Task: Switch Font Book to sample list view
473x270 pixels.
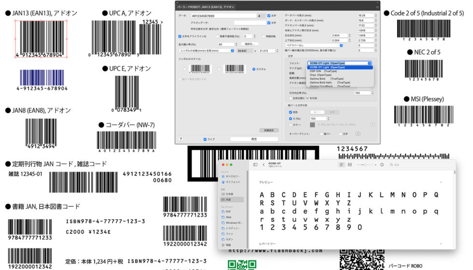Action: tap(342, 164)
